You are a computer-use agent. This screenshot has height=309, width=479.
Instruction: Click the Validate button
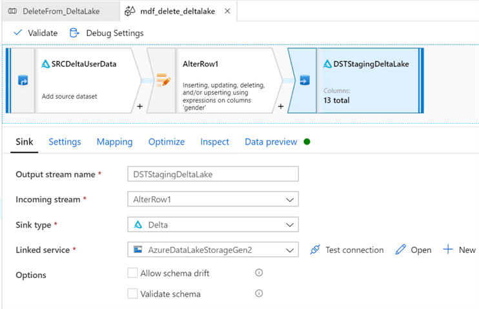click(x=36, y=33)
